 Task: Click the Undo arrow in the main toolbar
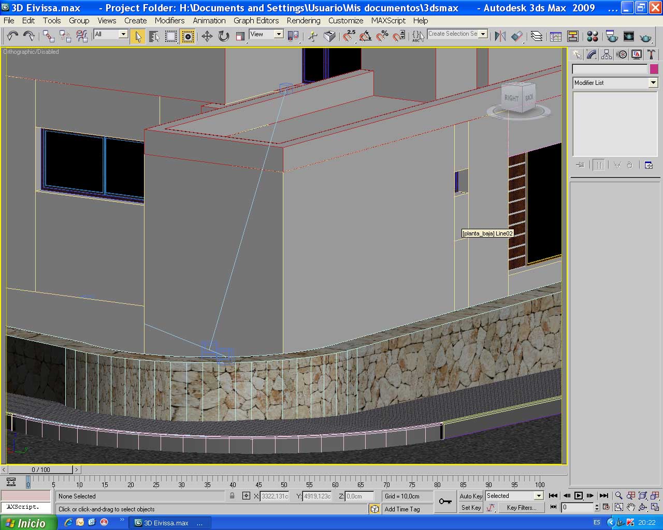click(12, 36)
